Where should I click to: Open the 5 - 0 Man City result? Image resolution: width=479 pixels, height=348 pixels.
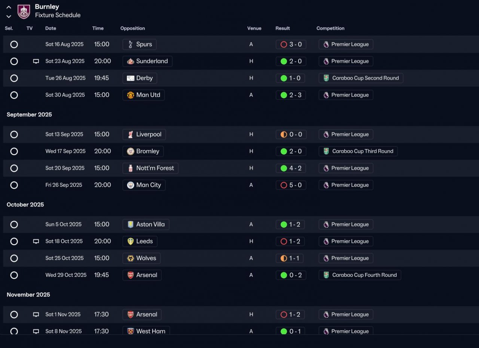[291, 185]
